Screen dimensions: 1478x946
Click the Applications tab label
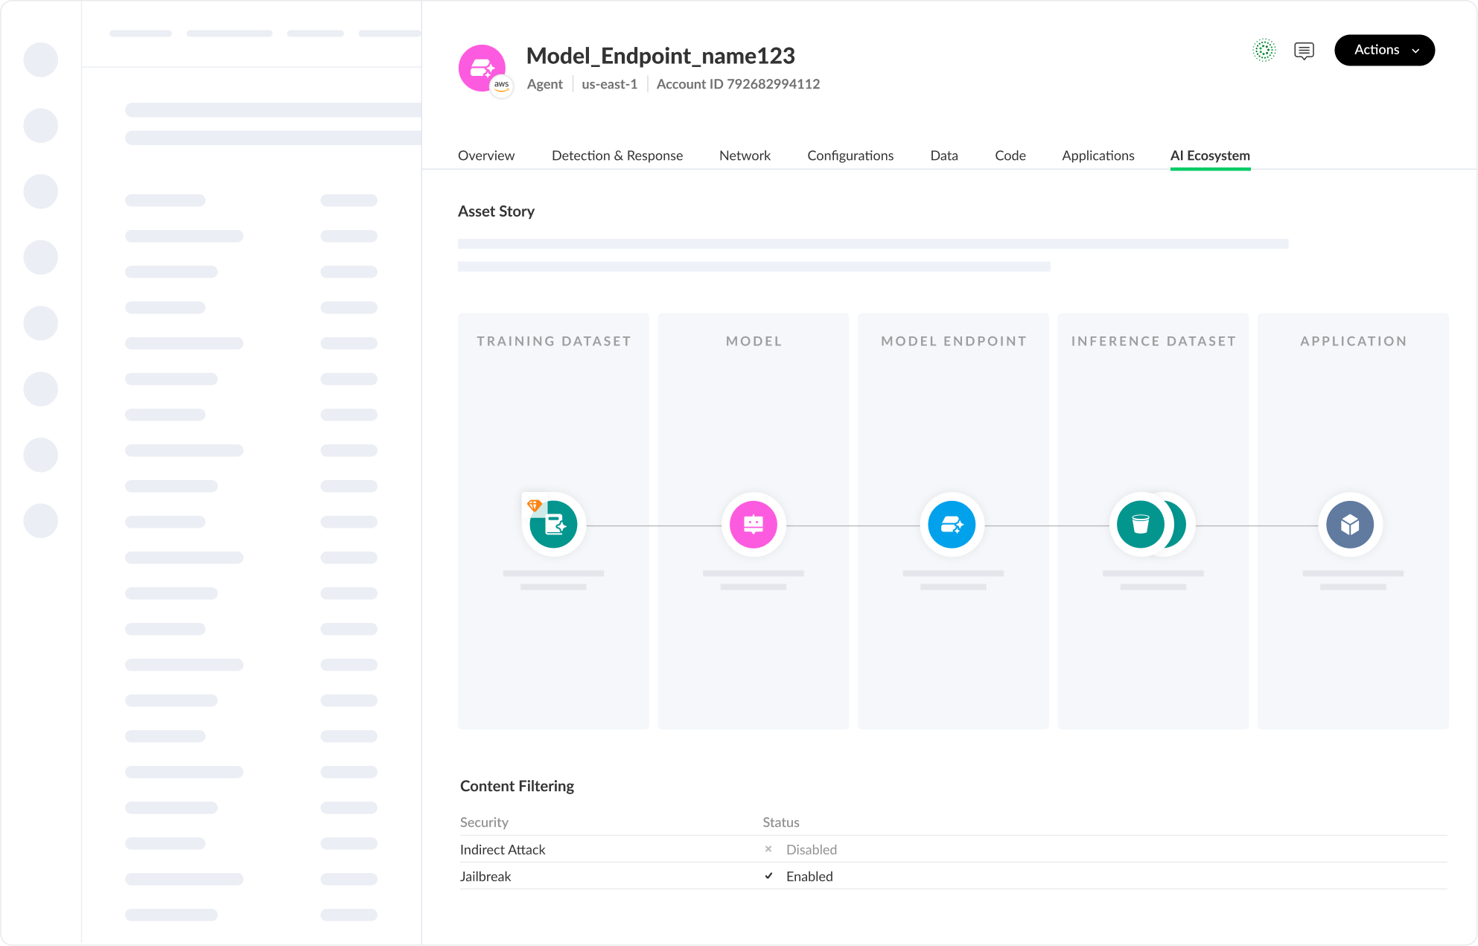1098,156
